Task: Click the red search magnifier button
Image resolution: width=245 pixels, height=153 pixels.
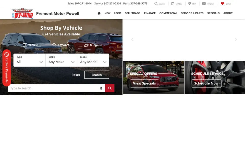Action: coord(110,88)
